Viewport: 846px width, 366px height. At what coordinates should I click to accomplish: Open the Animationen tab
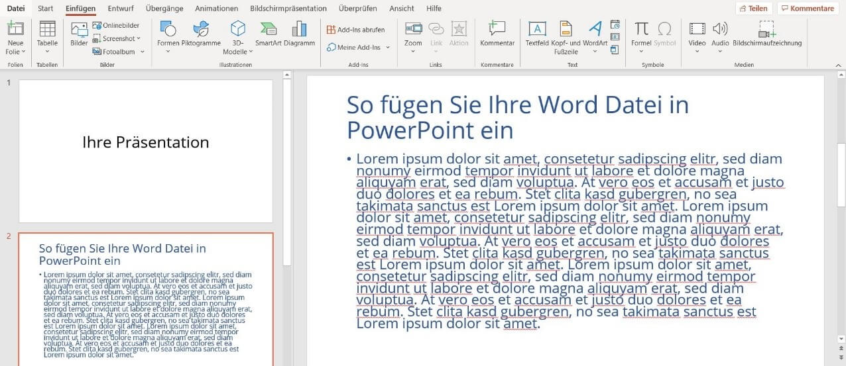tap(217, 9)
